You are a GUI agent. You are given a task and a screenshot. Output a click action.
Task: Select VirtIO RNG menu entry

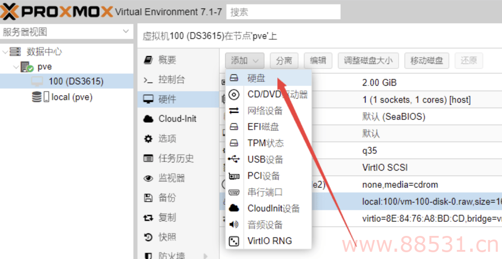point(269,241)
